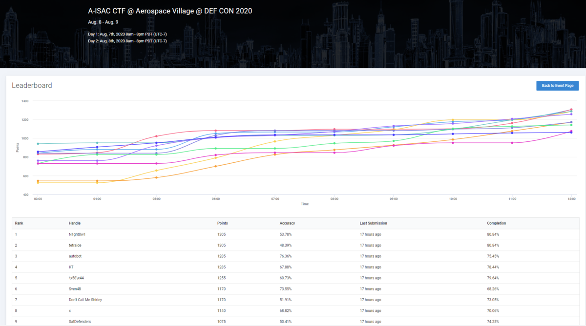The image size is (586, 326).
Task: Click the 1400 points axis label
Action: (25, 101)
